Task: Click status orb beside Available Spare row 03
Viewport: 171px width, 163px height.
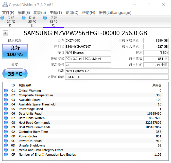Action: [x=6, y=100]
